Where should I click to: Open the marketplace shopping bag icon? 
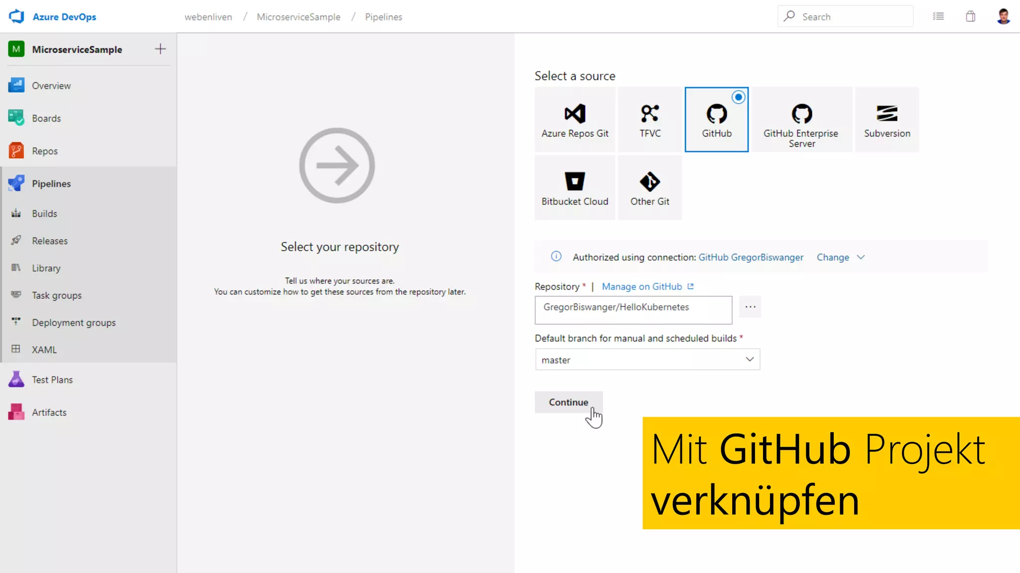point(970,16)
